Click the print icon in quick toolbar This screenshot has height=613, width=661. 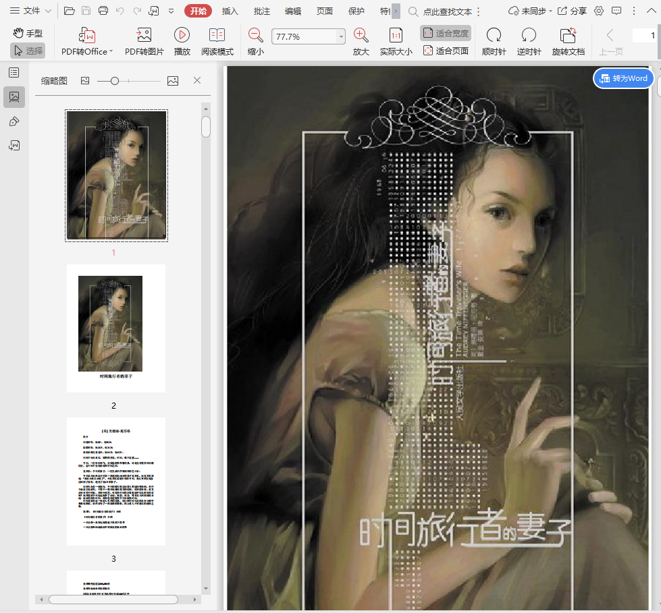103,11
